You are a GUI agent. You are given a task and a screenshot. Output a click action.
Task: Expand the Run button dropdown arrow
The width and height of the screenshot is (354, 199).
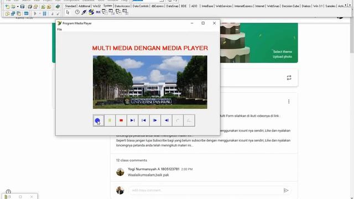point(40,13)
